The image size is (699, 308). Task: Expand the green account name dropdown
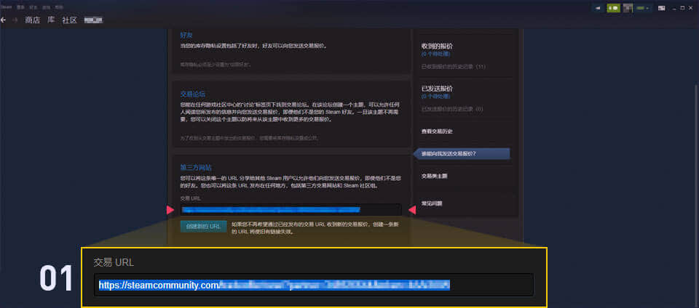tap(642, 8)
